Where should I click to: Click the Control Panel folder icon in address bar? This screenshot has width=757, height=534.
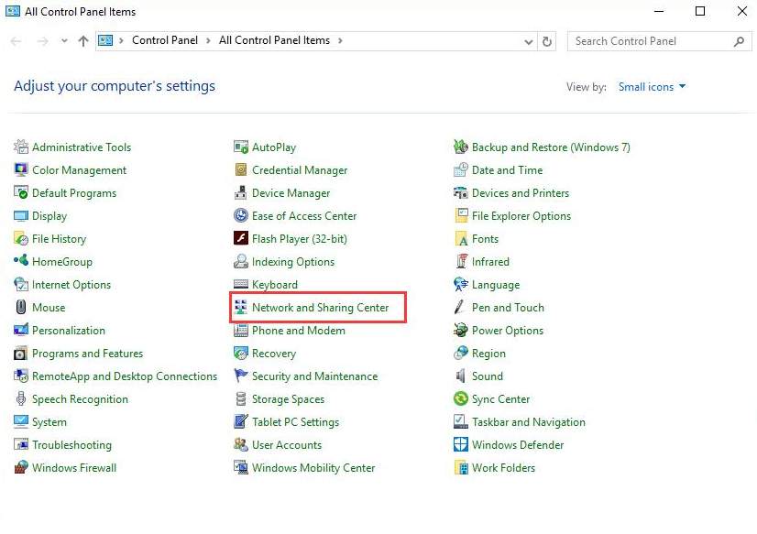pyautogui.click(x=105, y=41)
